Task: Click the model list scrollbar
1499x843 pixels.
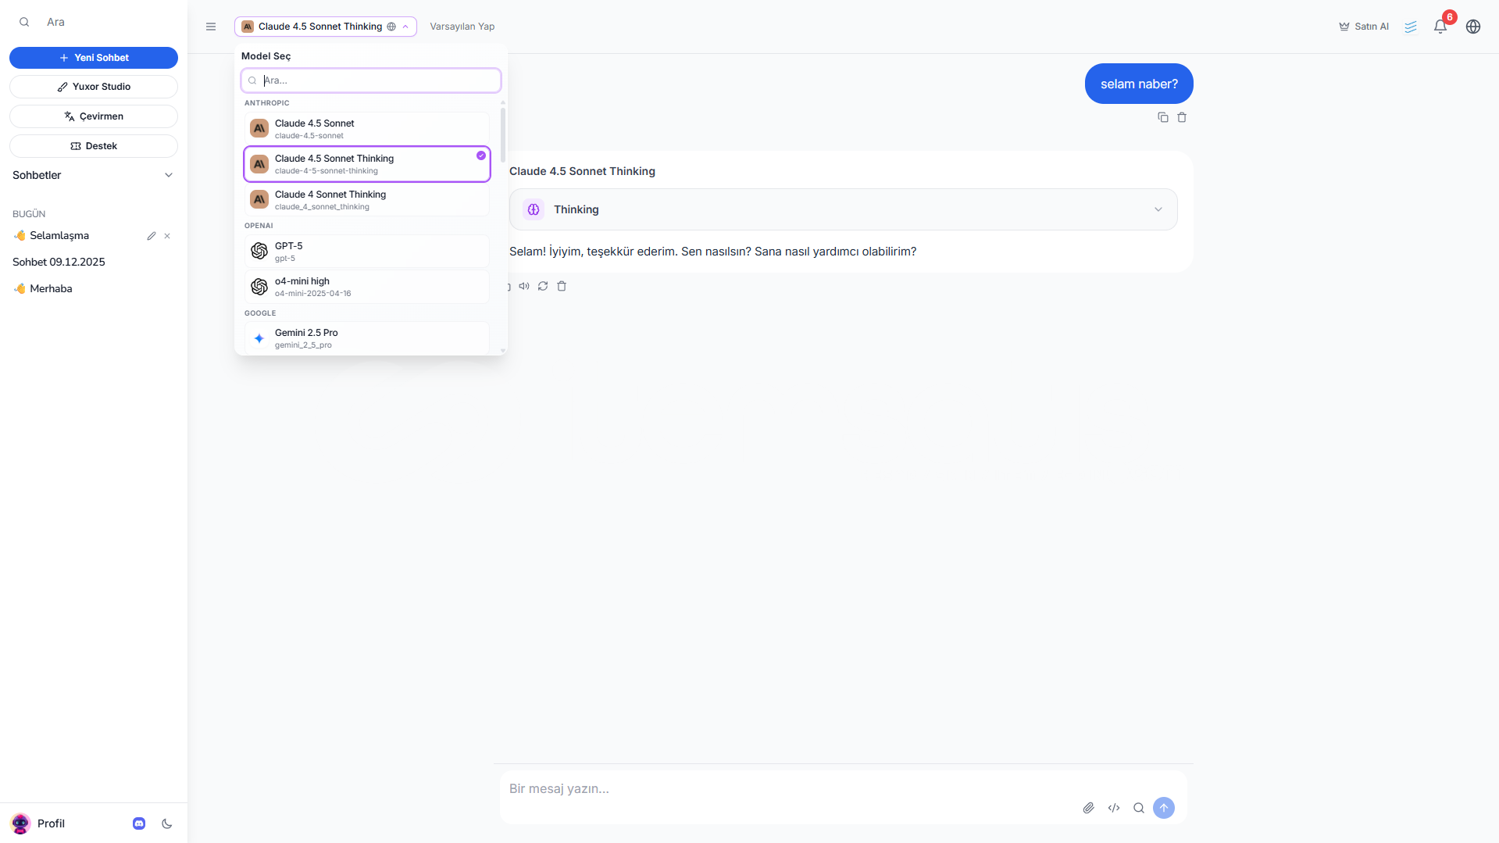Action: coord(503,135)
